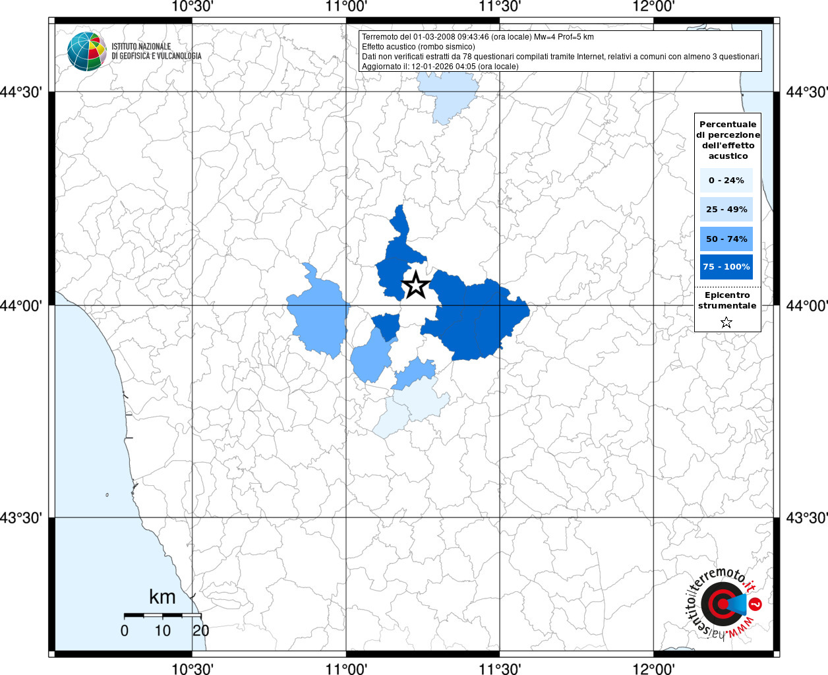
Task: Select the 0 - 24% legend swatch
Action: pos(726,180)
